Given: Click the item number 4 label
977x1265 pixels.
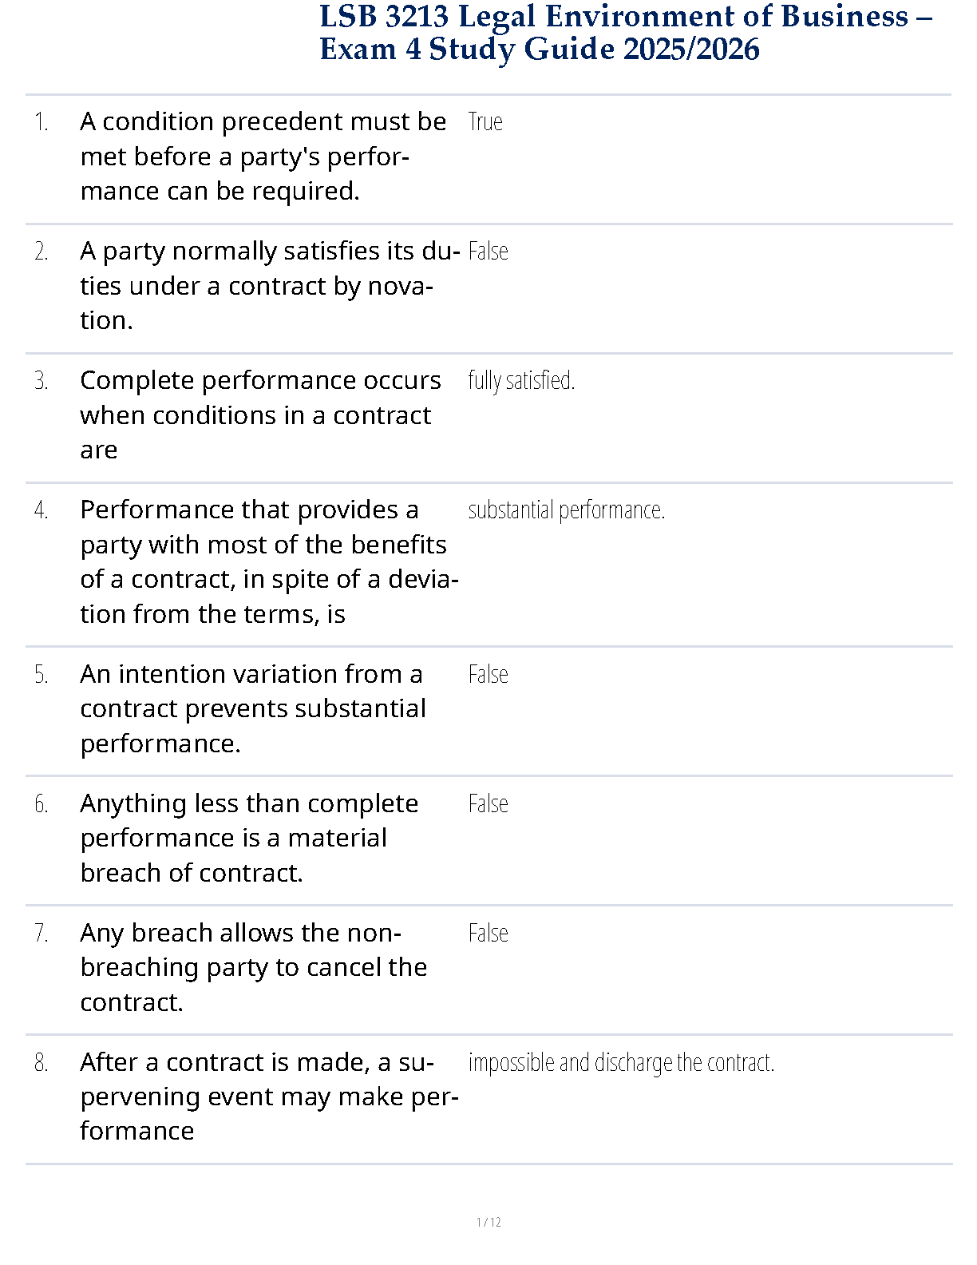Looking at the screenshot, I should point(42,510).
